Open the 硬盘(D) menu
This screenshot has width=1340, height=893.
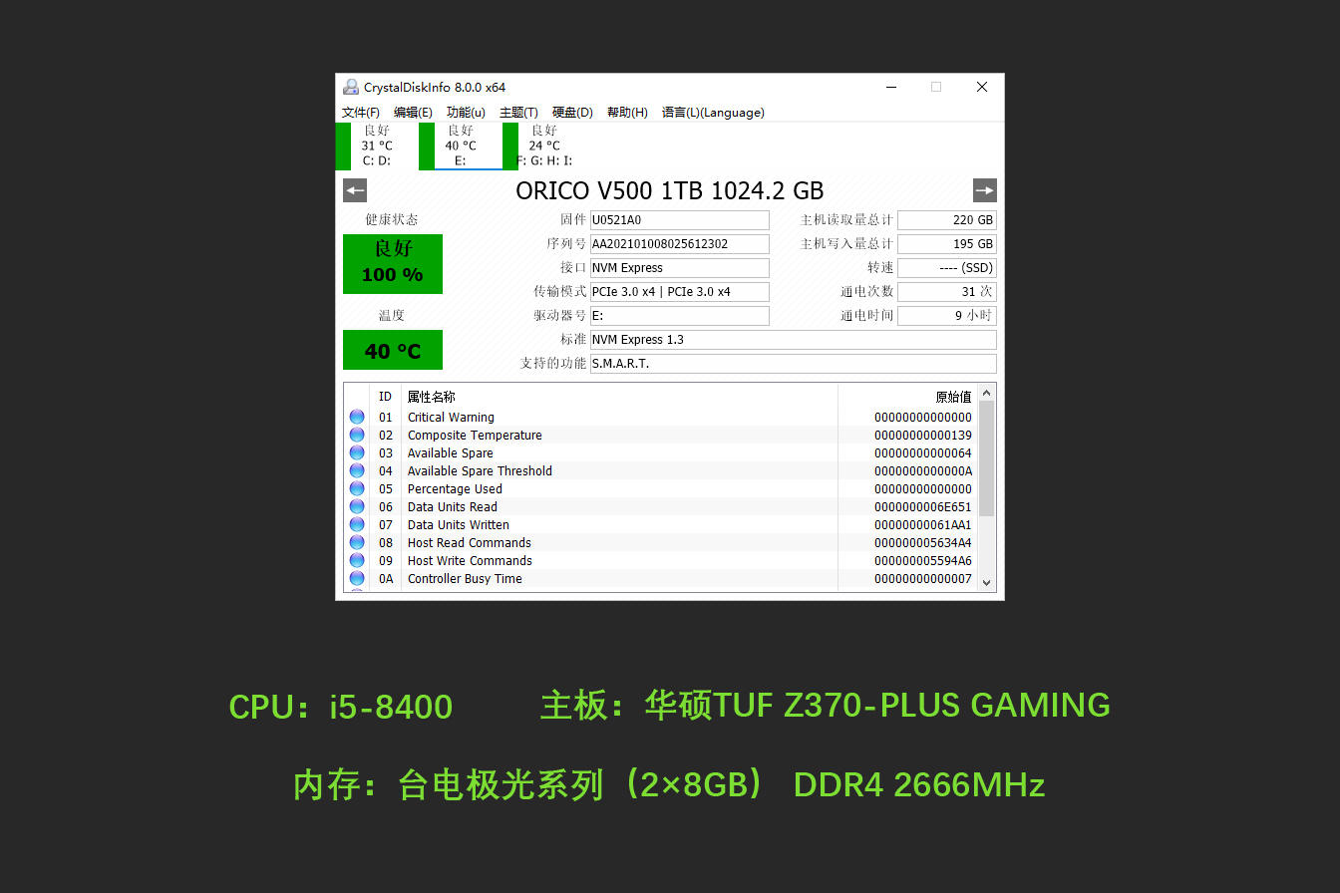pos(572,113)
